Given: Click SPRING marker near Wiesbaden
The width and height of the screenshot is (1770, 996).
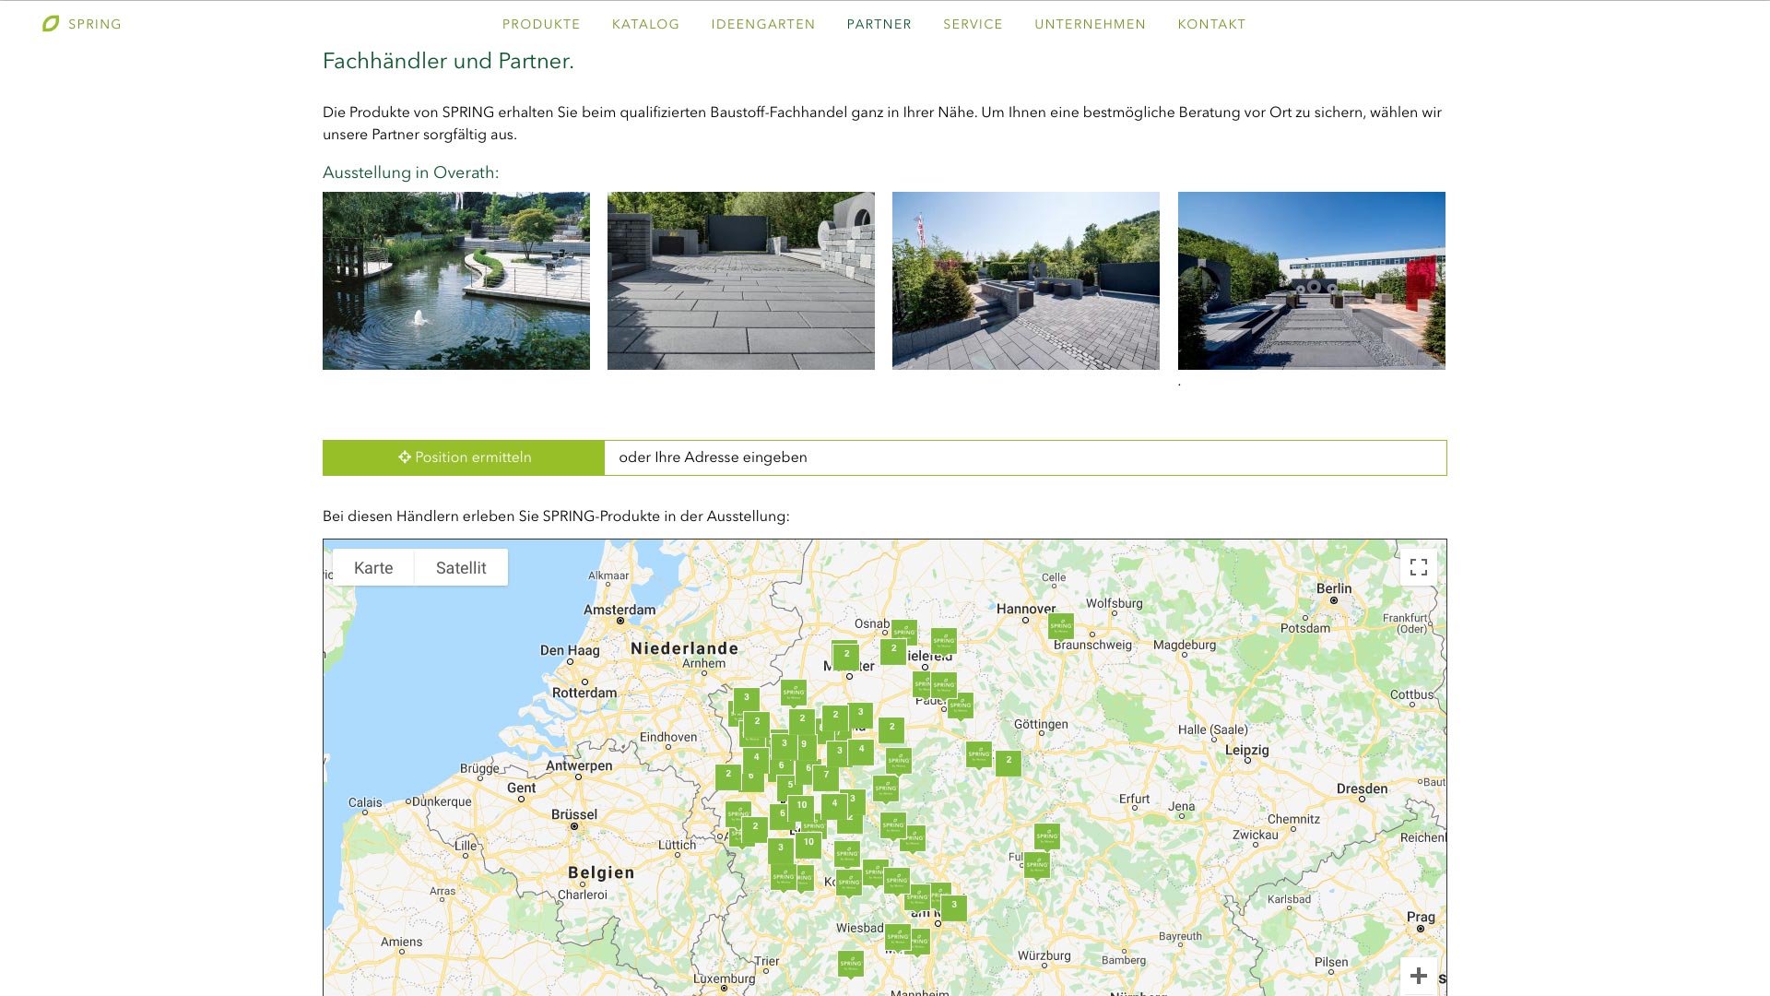Looking at the screenshot, I should [898, 938].
